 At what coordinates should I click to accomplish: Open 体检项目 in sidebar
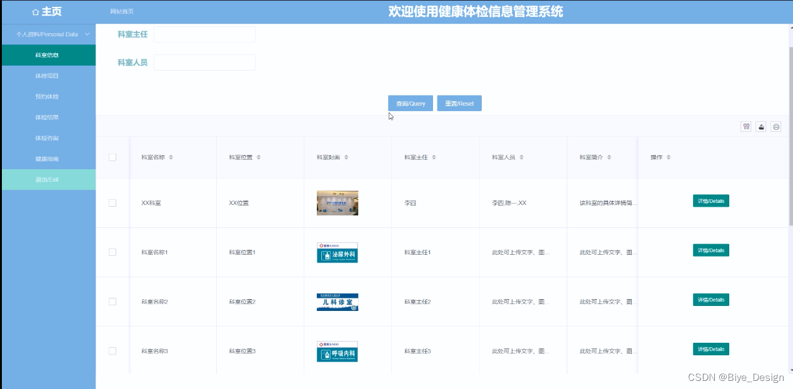click(x=48, y=76)
